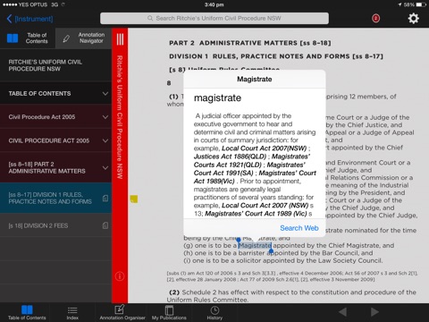Screen dimensions: 429x322
Task: Open the settings gear icon
Action: pos(413,19)
